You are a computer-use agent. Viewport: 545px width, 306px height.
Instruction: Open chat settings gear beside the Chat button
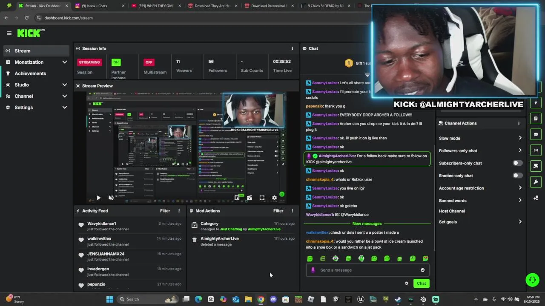click(407, 283)
